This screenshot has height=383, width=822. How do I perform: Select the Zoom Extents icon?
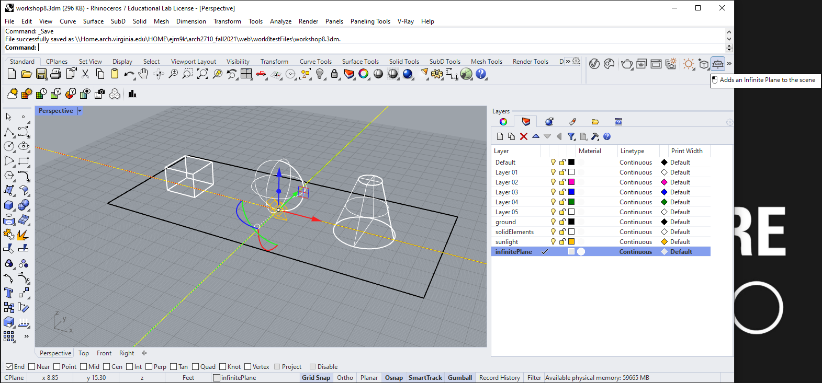coord(202,74)
